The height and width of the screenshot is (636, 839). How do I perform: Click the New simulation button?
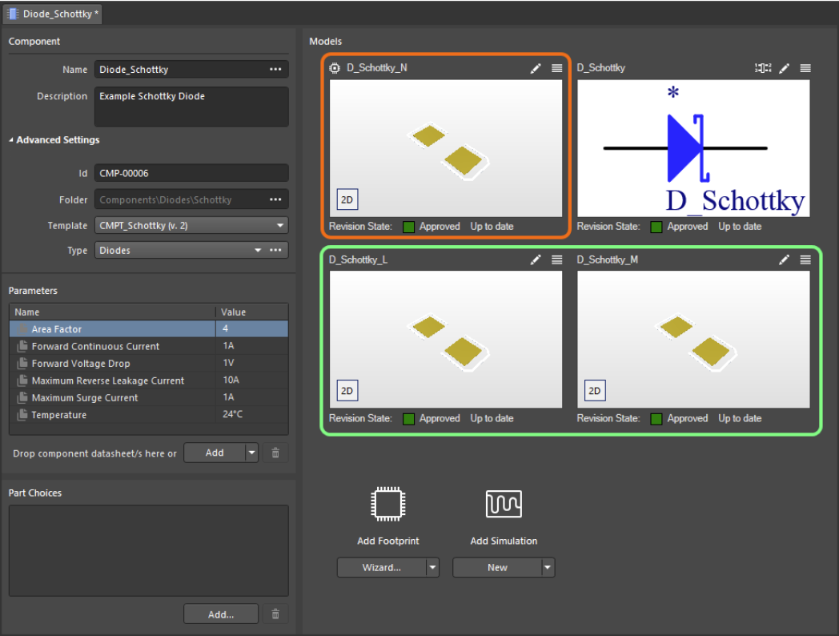coord(497,567)
